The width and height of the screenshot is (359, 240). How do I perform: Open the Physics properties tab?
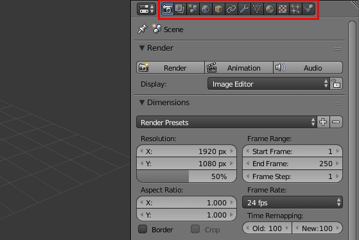point(309,9)
